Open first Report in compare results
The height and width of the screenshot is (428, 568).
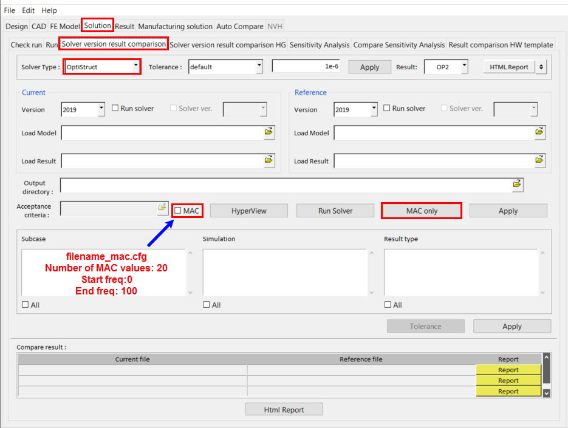508,370
